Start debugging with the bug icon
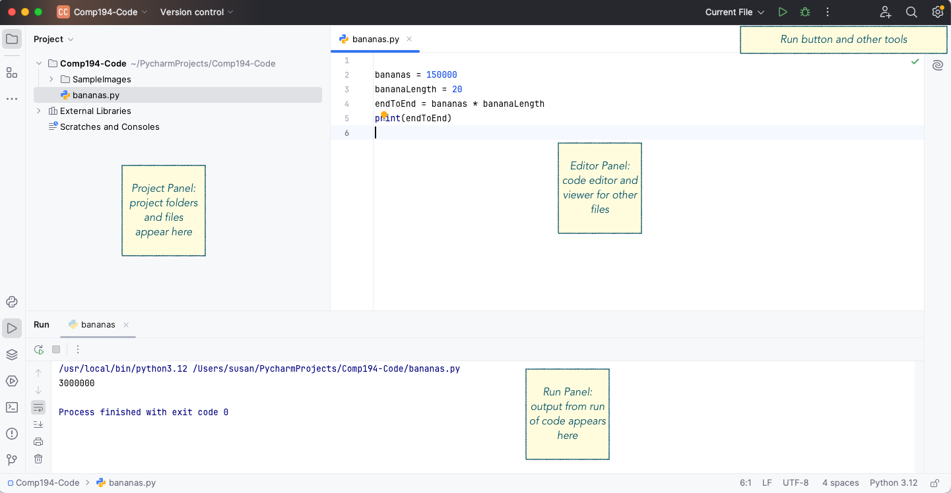Screen dimensions: 951x493 tap(804, 12)
